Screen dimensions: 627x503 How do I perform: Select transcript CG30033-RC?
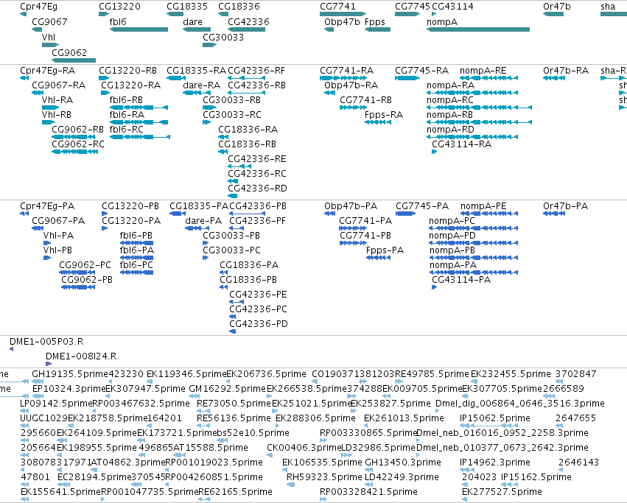click(x=232, y=115)
